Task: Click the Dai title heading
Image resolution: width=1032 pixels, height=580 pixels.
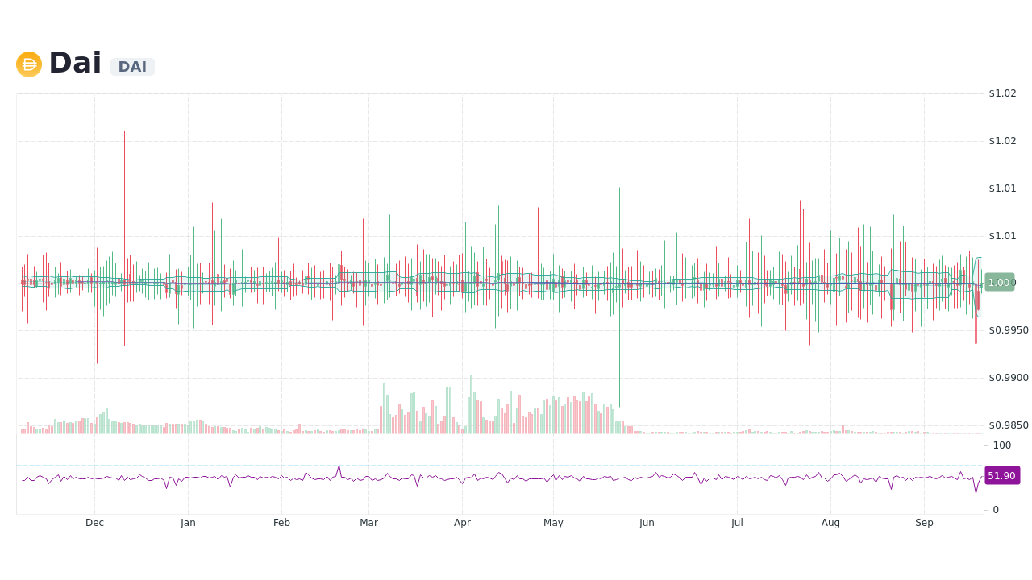Action: click(75, 64)
